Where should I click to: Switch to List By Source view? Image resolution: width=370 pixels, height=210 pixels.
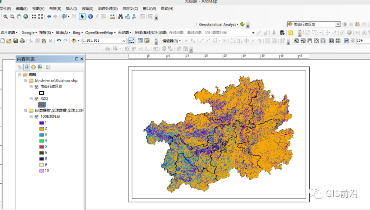coord(27,67)
